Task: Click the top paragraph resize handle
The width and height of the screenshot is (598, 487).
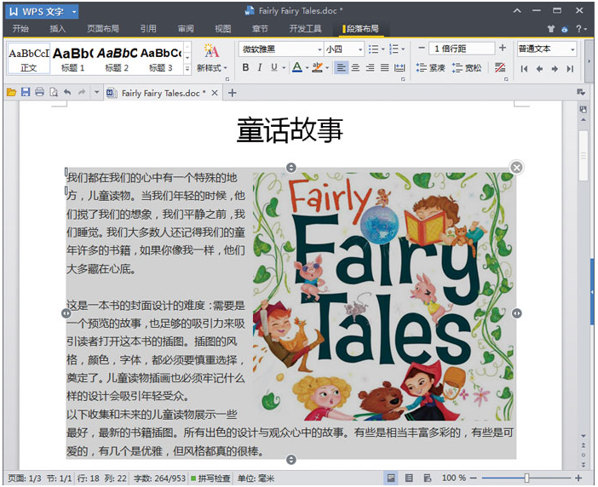Action: tap(291, 168)
